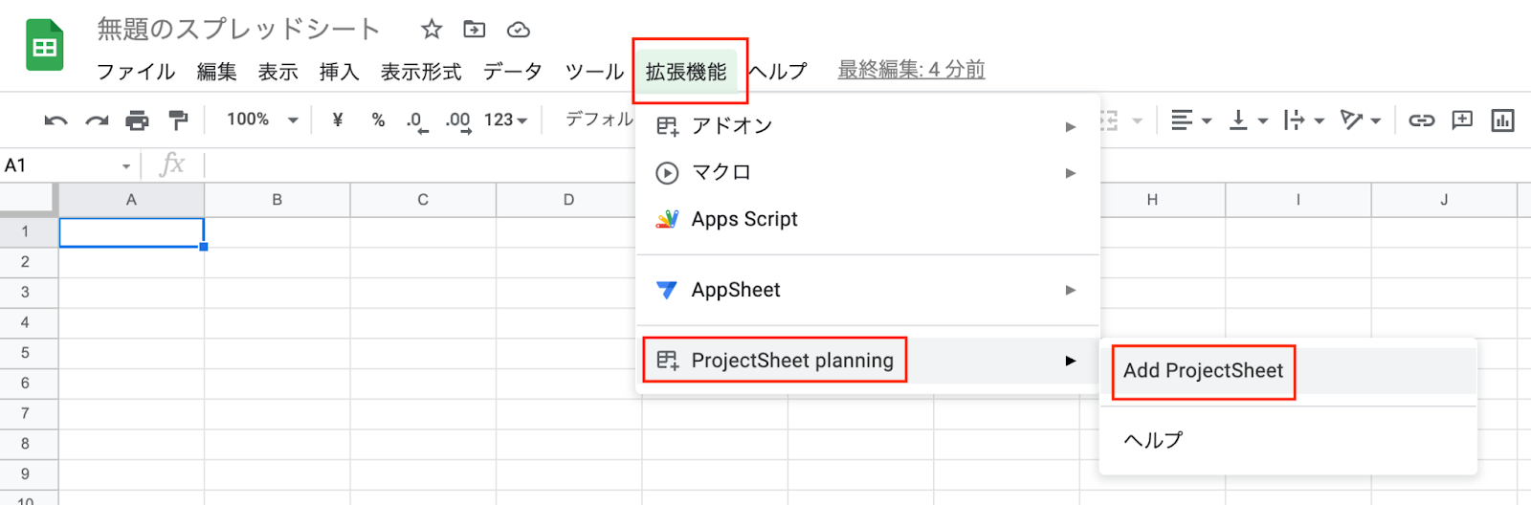Click the 拡張機能 menu
1531x505 pixels.
click(686, 72)
